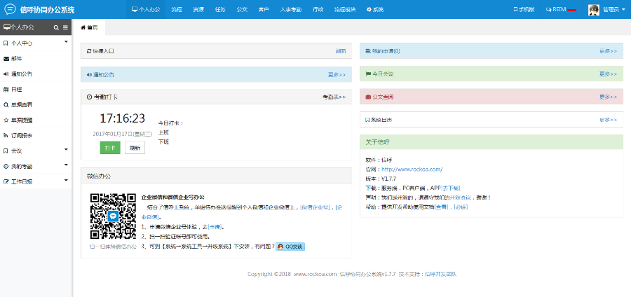The width and height of the screenshot is (631, 297).
Task: Open 更多>> in 通知公告 panel
Action: click(x=337, y=74)
